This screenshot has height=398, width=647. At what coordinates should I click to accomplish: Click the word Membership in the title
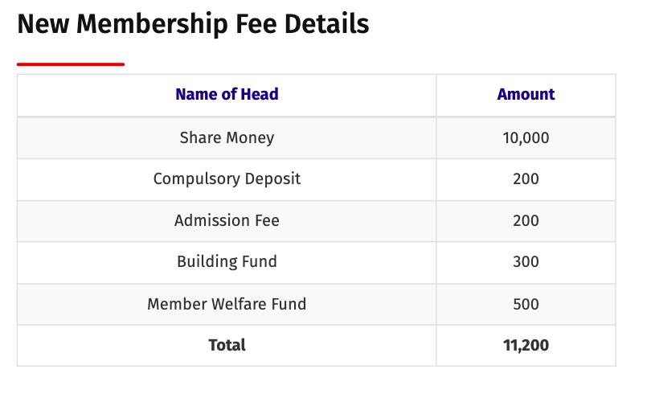[152, 24]
